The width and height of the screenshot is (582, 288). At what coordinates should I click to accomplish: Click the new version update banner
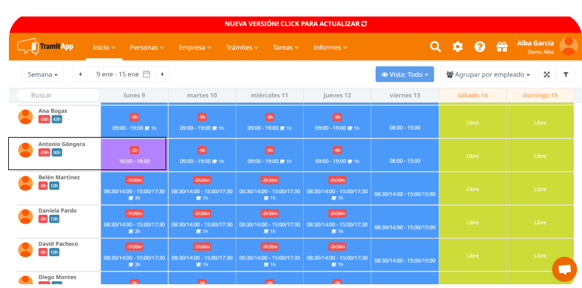tap(295, 24)
